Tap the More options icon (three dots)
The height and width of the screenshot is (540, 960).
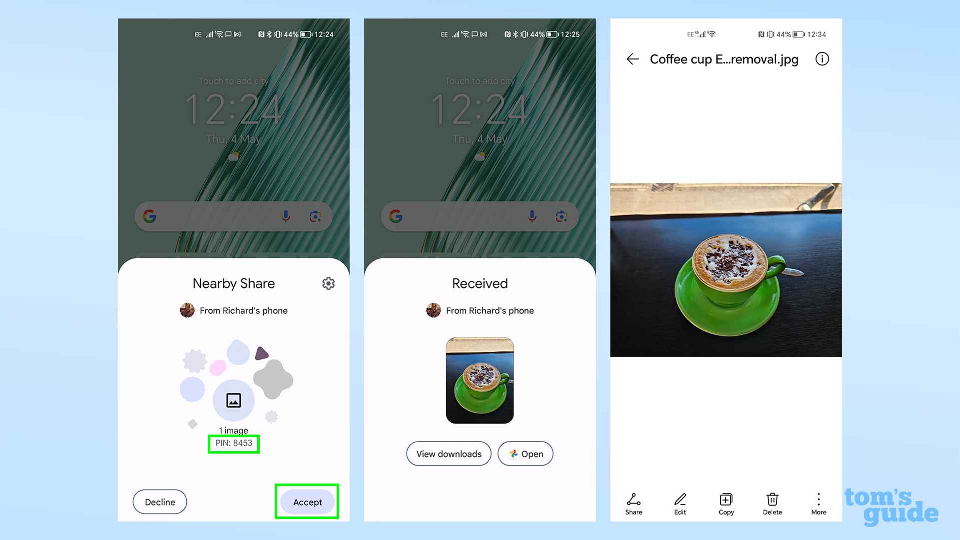817,499
